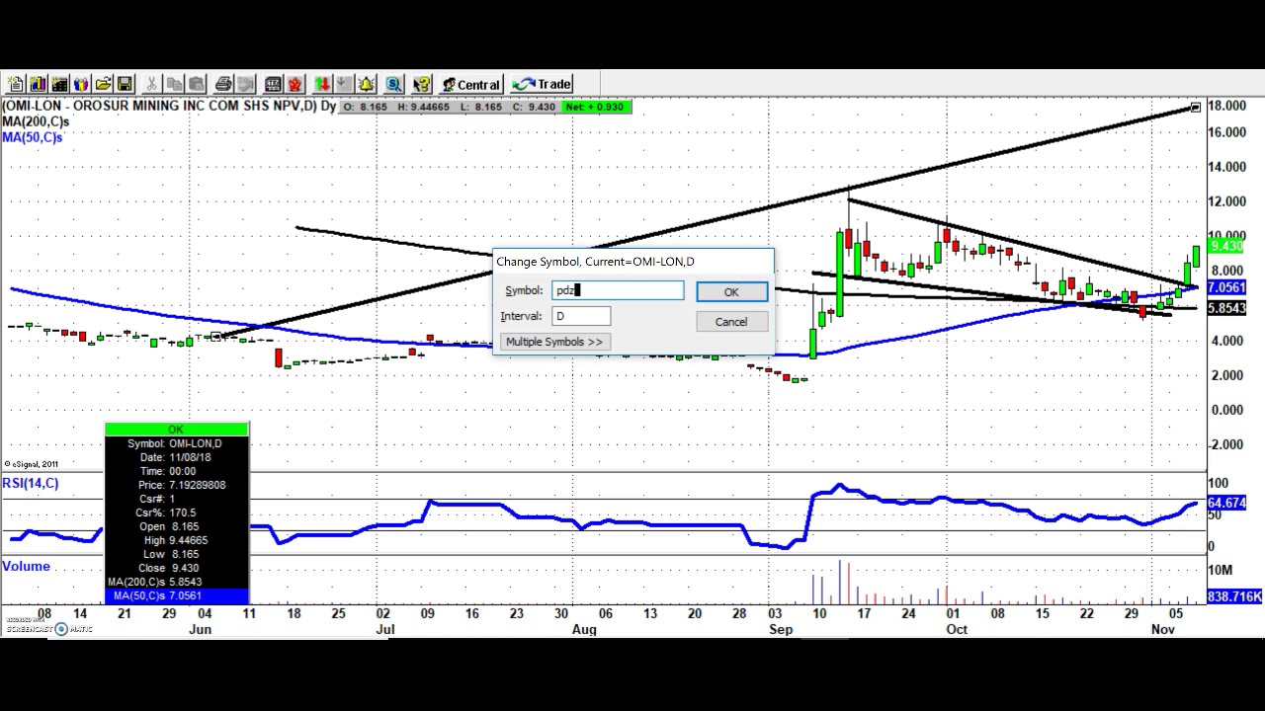Open a new chart window icon
The width and height of the screenshot is (1265, 711).
tap(38, 84)
